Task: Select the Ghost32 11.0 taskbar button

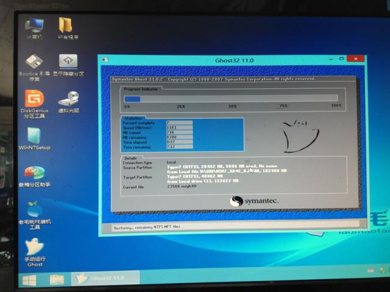Action: (x=105, y=278)
